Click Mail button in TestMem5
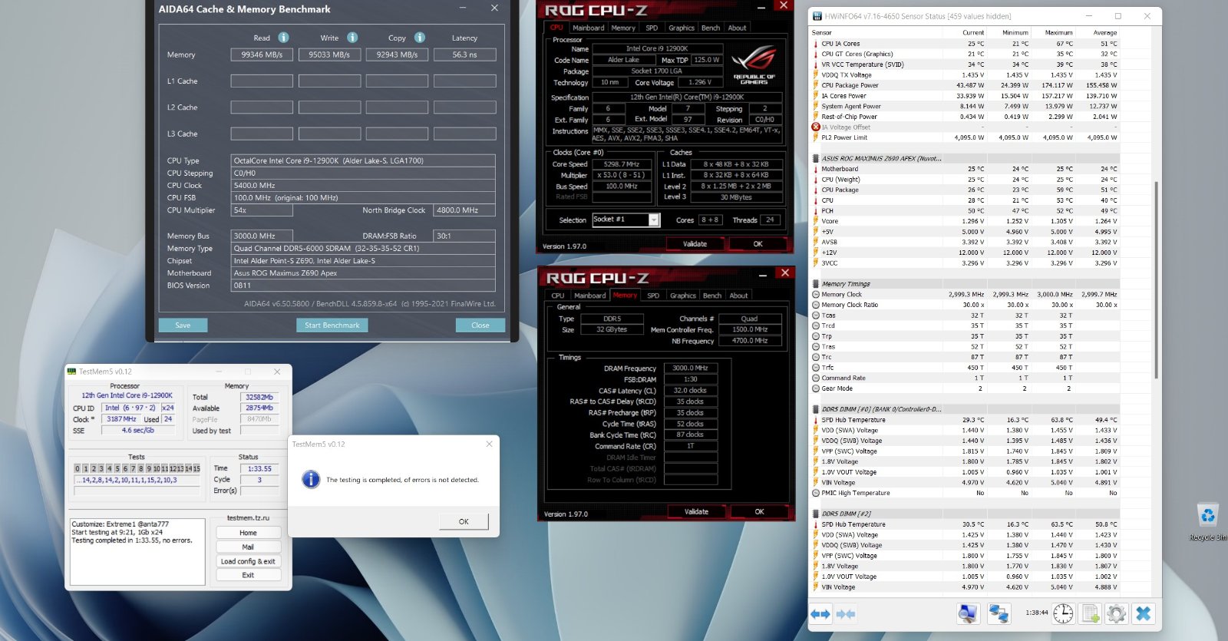1228x641 pixels. 248,547
